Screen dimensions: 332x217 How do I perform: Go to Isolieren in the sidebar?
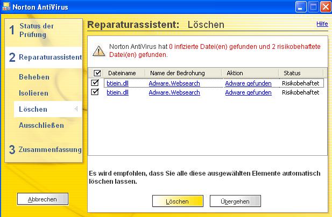coord(33,93)
